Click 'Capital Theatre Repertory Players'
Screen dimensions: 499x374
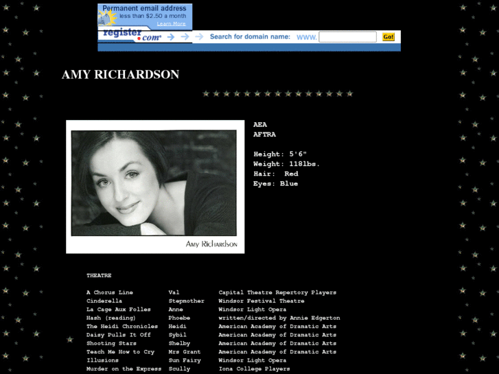pyautogui.click(x=277, y=292)
